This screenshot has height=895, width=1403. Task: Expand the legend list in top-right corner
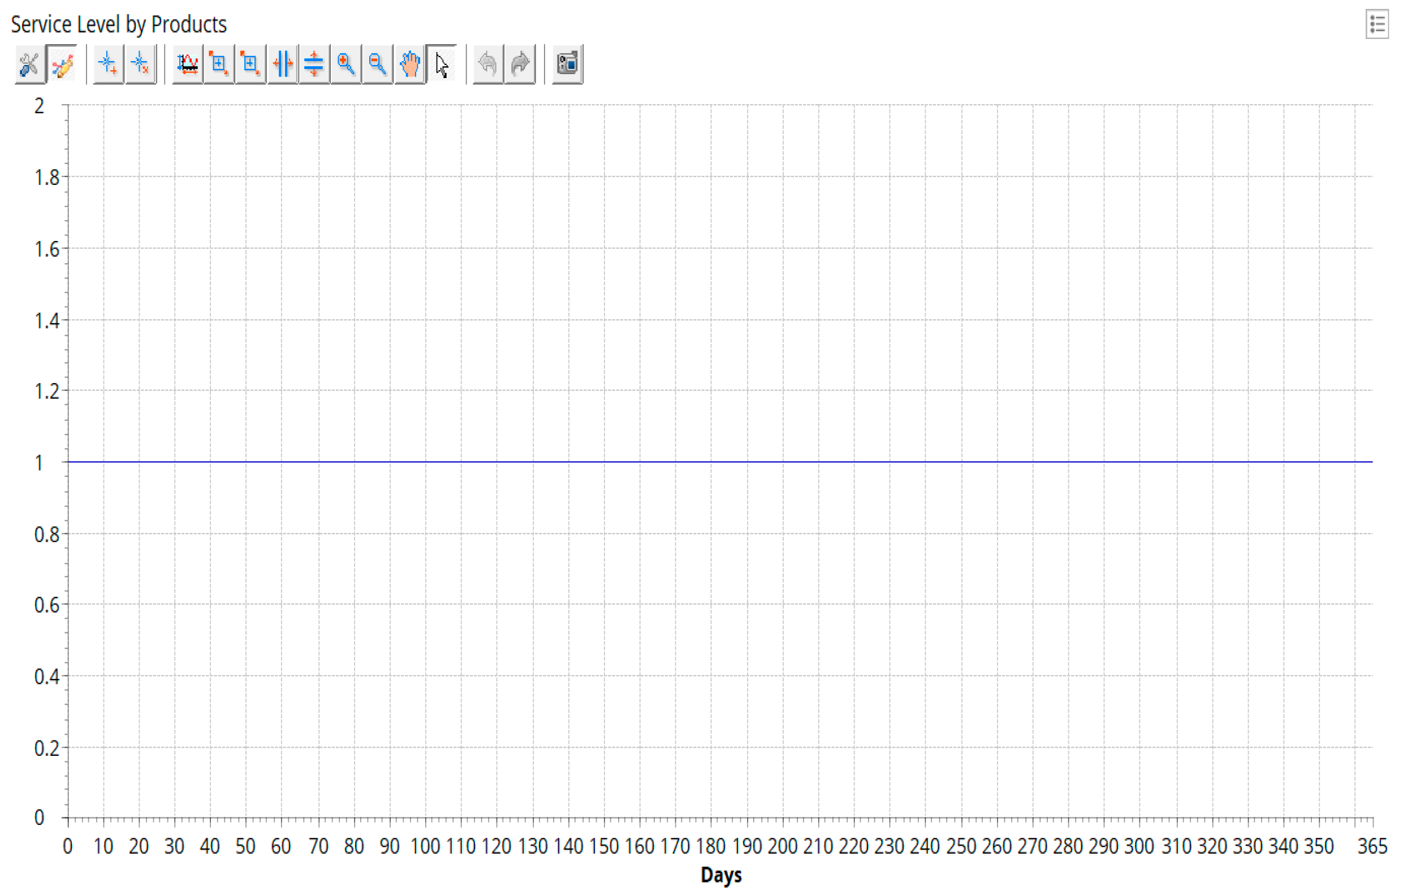click(x=1378, y=24)
